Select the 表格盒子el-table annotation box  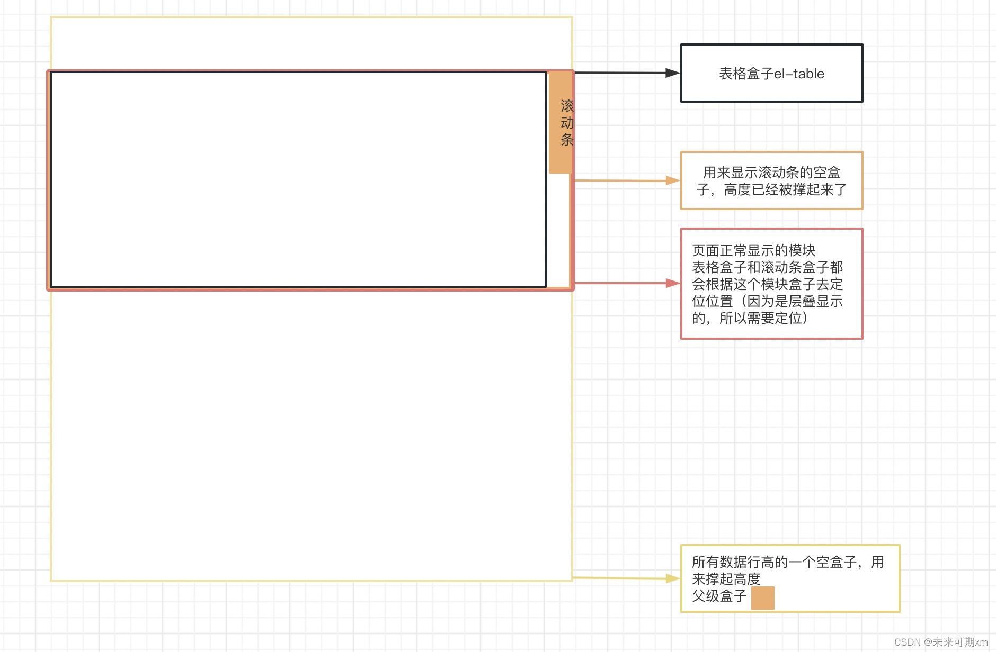pos(771,73)
